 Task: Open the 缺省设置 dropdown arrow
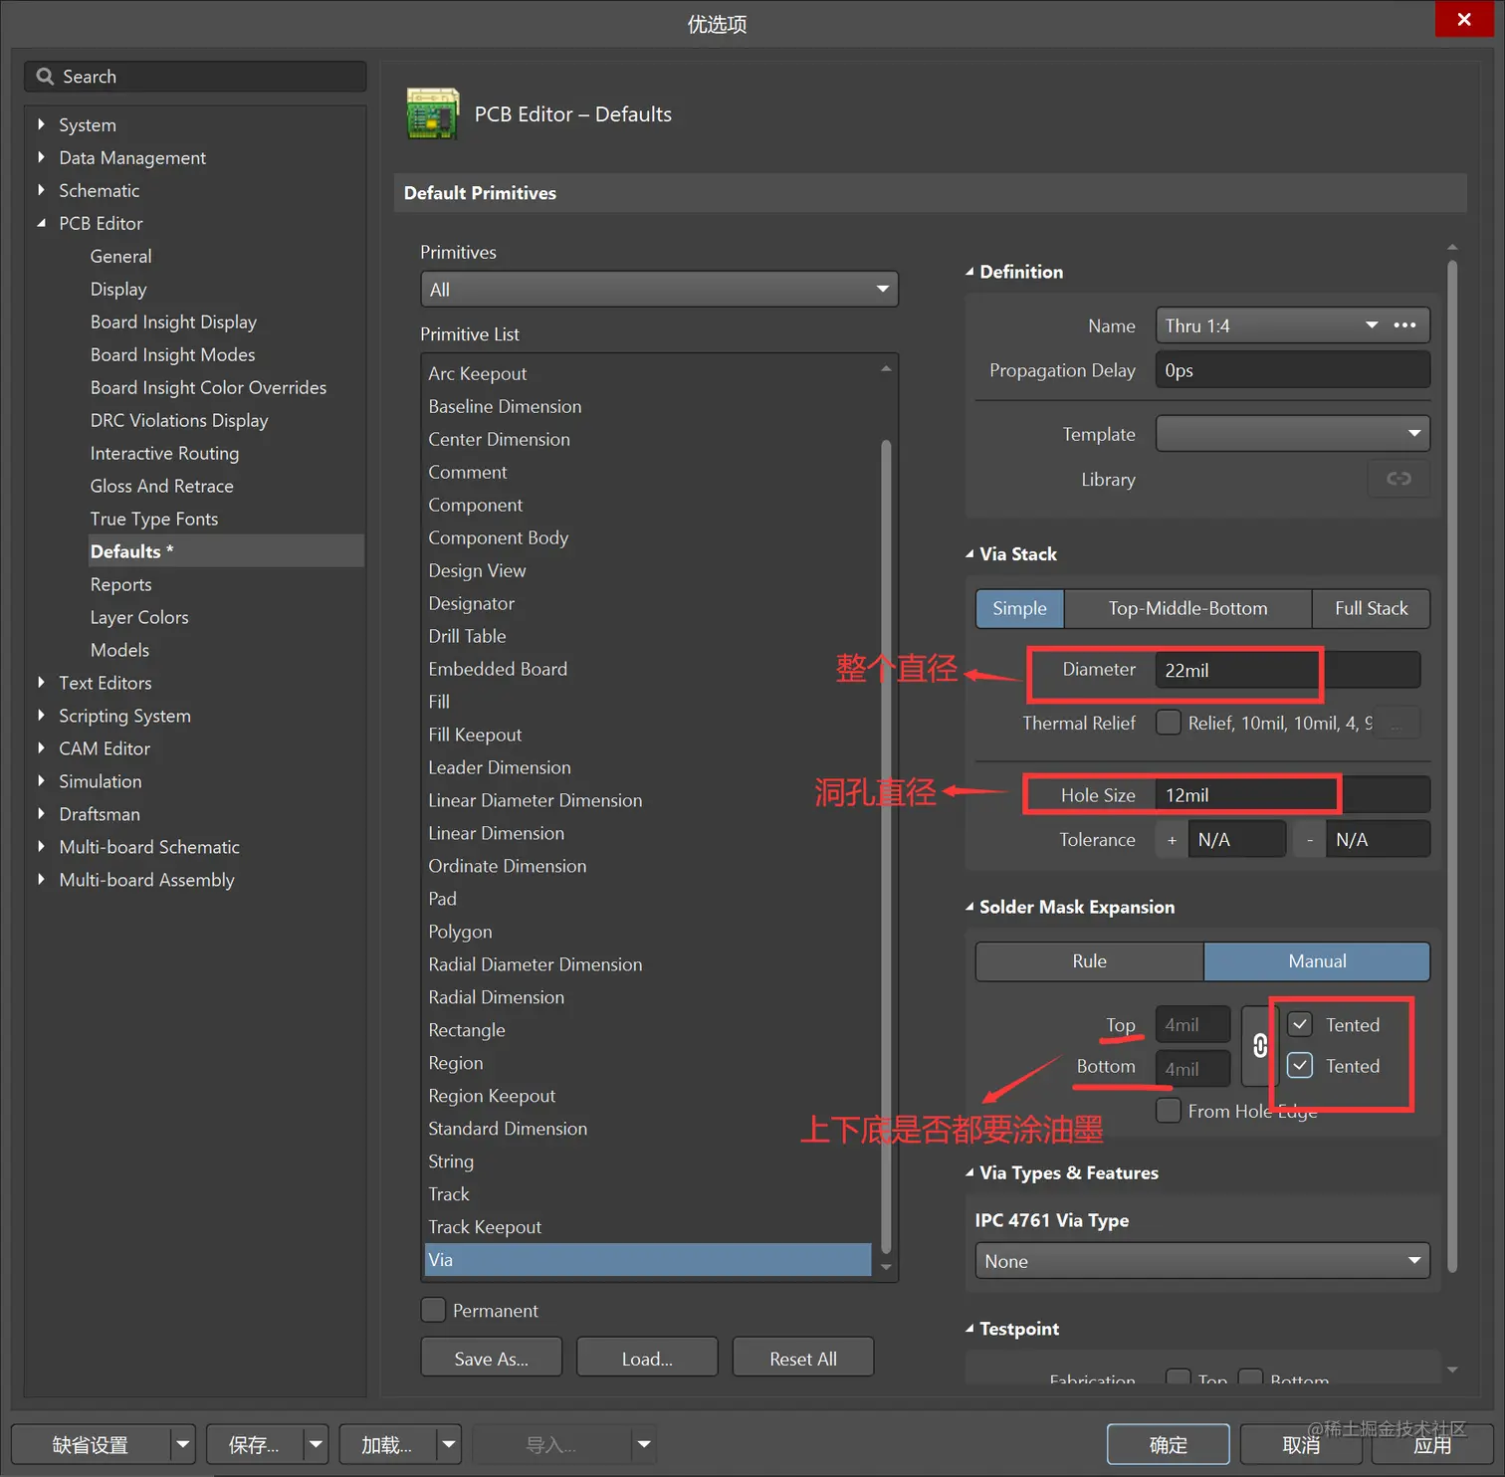pos(182,1444)
